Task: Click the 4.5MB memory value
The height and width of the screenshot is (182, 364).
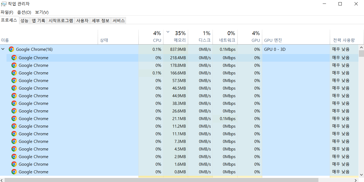Action: pos(180,149)
